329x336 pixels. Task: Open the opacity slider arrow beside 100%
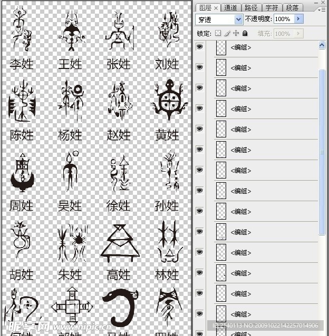pos(298,19)
